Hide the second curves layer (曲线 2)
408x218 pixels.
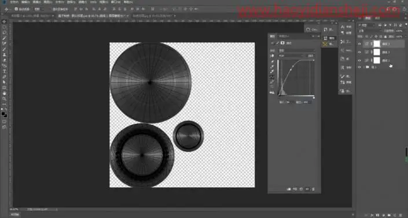[359, 52]
